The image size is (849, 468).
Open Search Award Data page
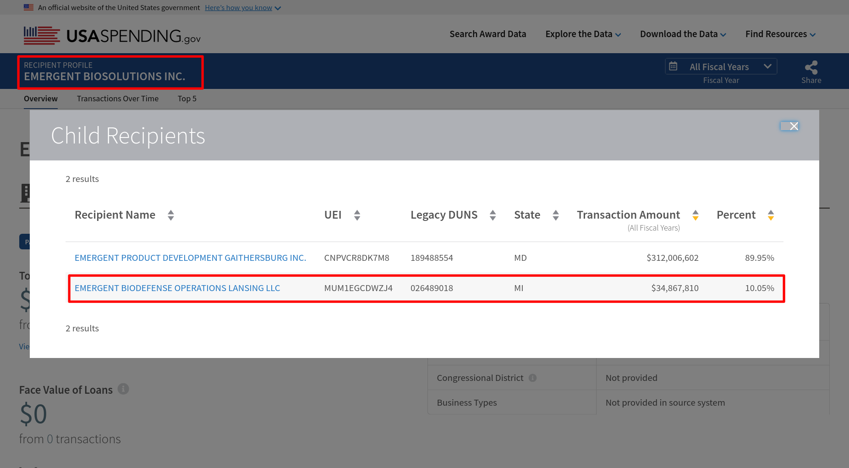click(x=487, y=34)
